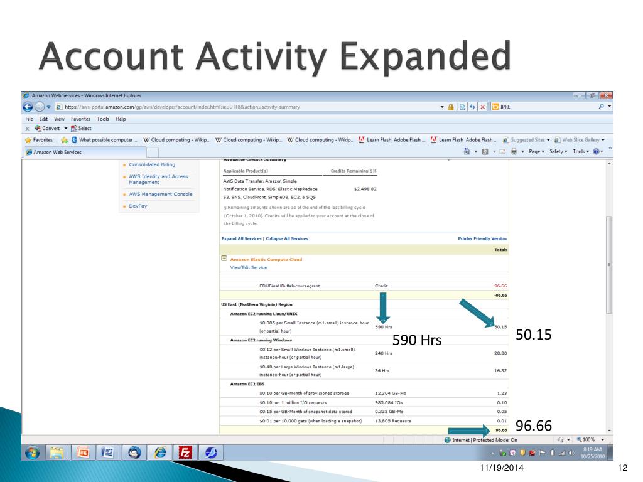Open 'What possible computer...' favorite
The width and height of the screenshot is (643, 482).
pos(105,140)
